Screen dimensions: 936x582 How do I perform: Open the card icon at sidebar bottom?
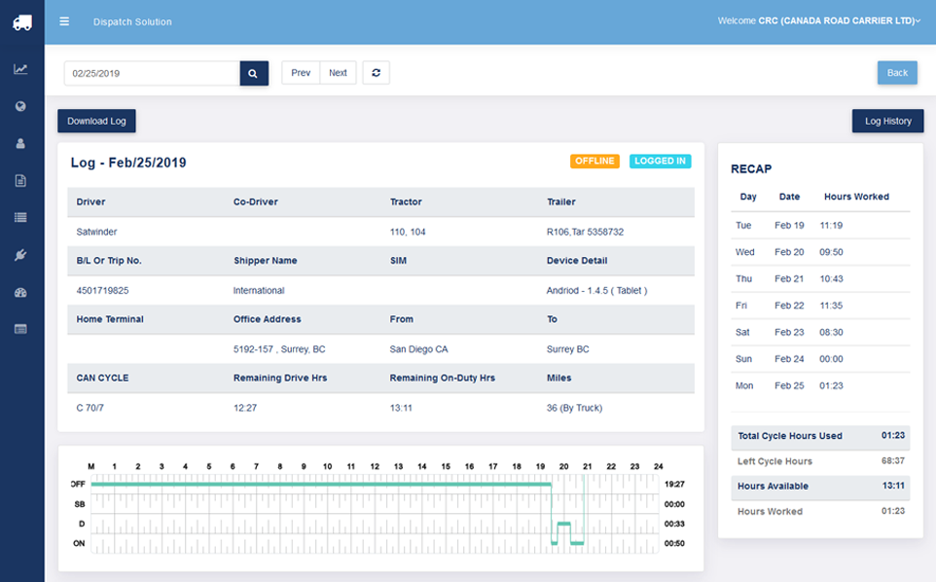click(20, 329)
